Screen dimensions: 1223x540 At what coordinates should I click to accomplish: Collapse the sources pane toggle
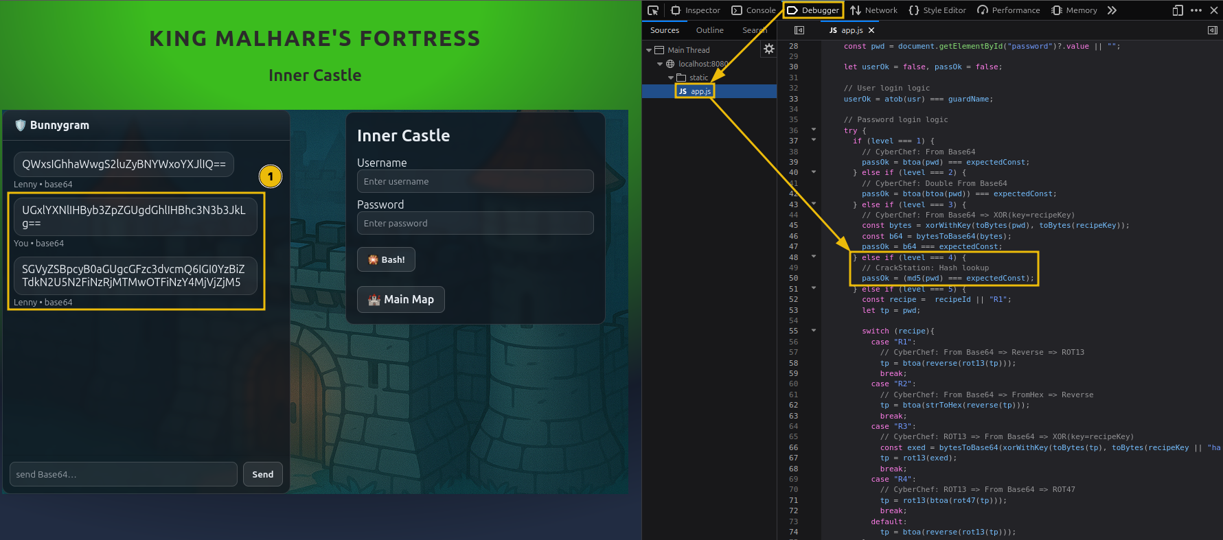click(x=799, y=30)
